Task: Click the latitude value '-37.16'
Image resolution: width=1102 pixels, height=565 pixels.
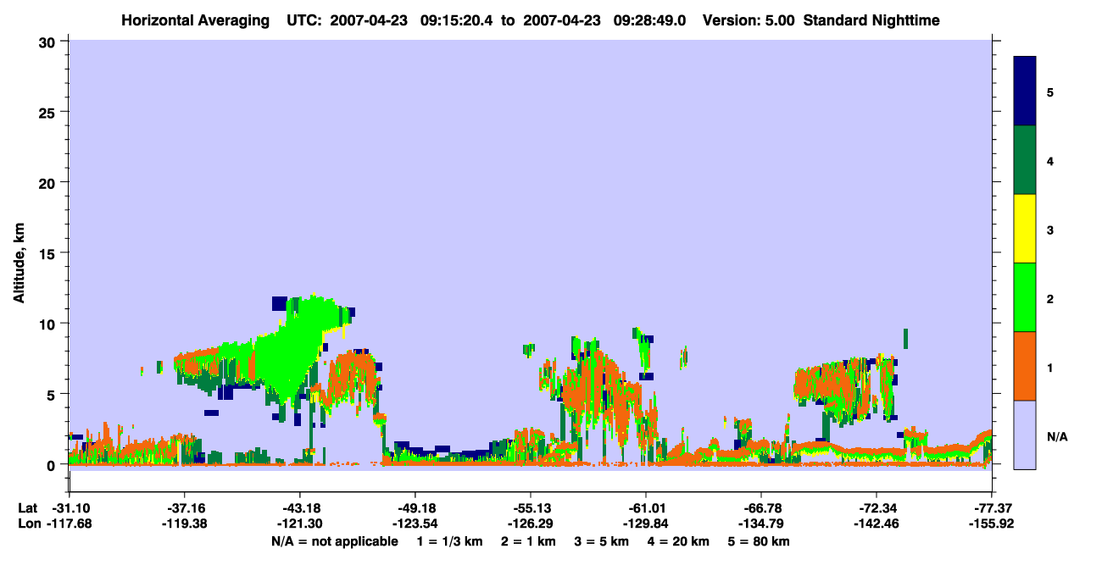Action: [x=184, y=508]
